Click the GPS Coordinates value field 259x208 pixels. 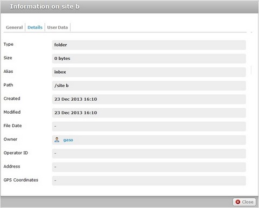[x=149, y=181]
